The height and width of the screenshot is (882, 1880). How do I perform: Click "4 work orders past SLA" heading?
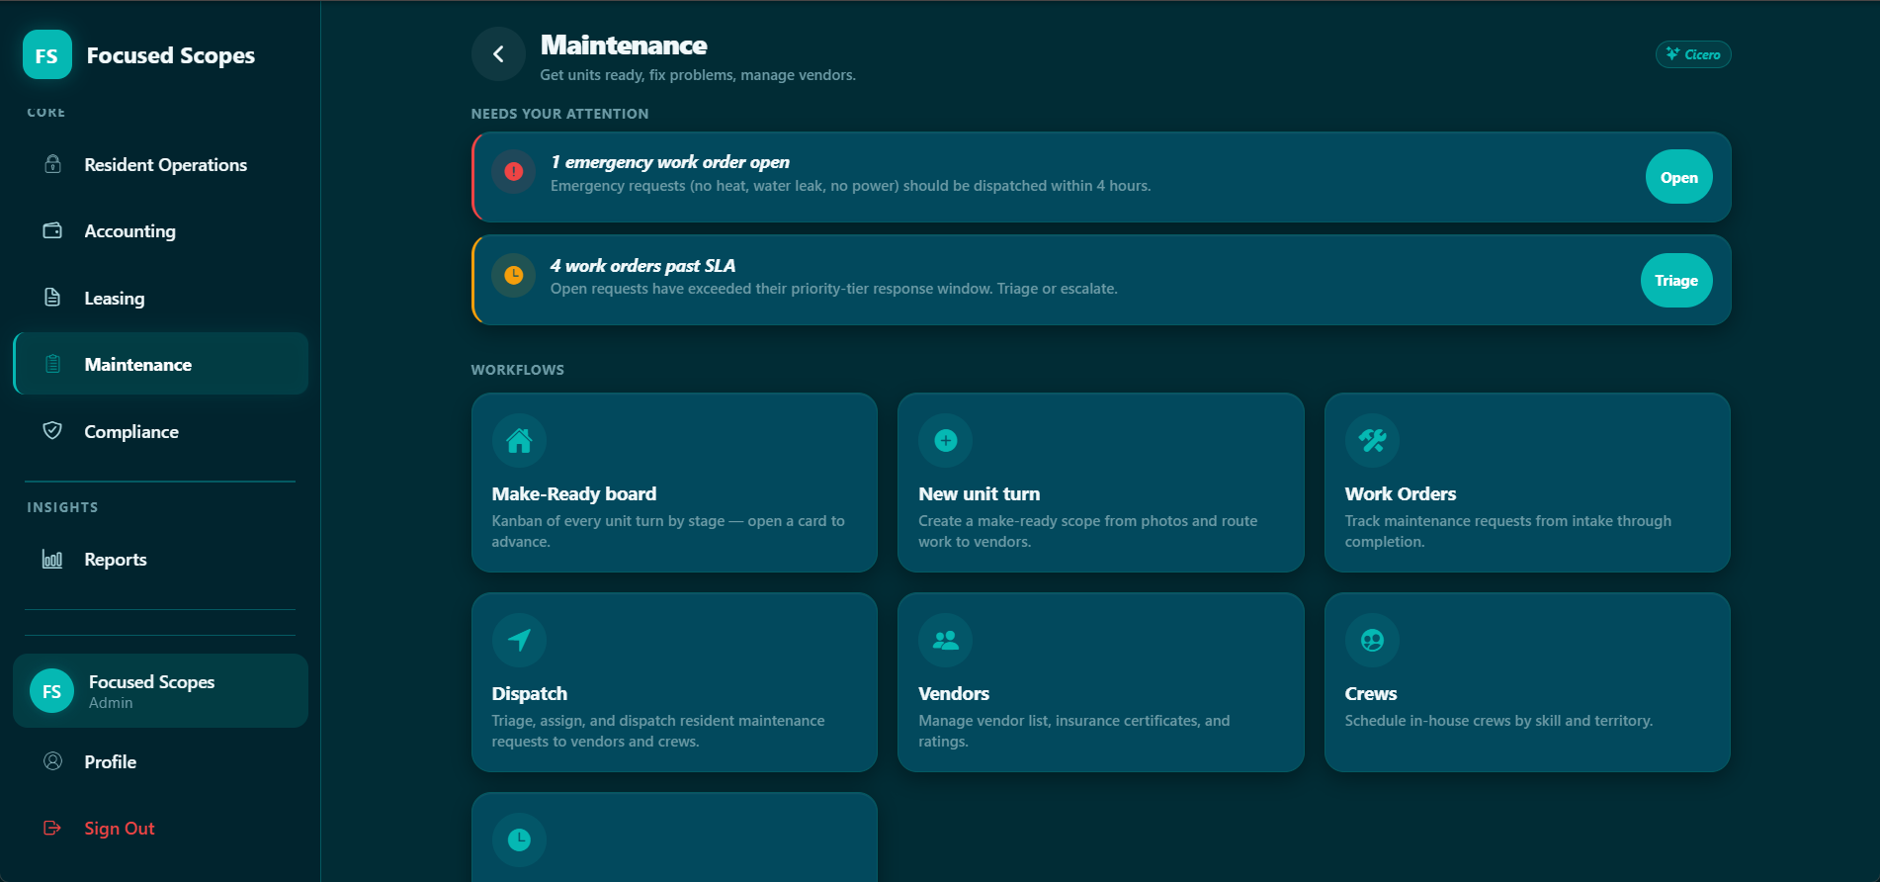[642, 265]
